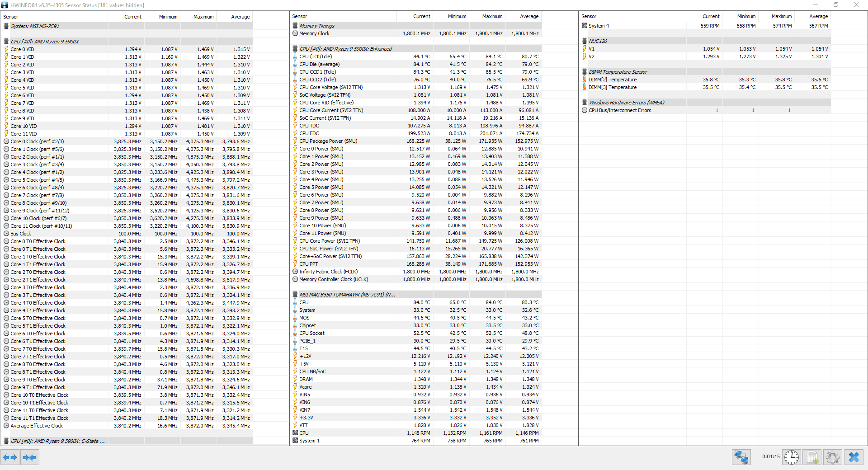Close sensor window with the blue X
Viewport: 868px width, 470px height.
click(854, 457)
